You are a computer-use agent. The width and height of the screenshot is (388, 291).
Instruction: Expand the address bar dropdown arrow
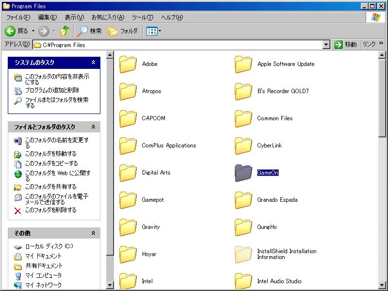point(326,45)
